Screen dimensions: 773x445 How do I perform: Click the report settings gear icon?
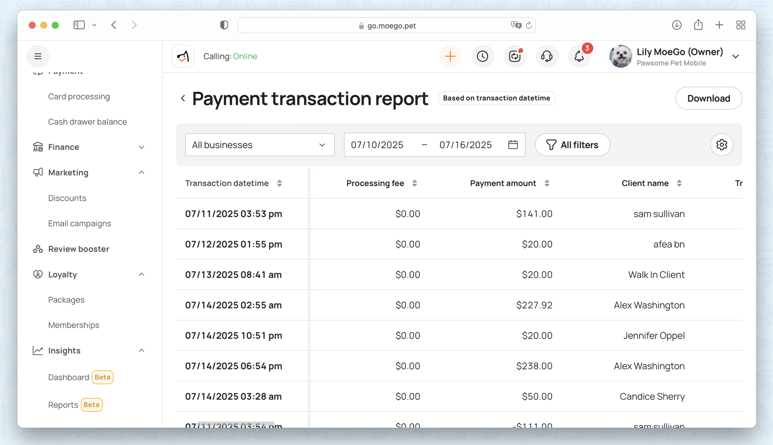pyautogui.click(x=721, y=145)
